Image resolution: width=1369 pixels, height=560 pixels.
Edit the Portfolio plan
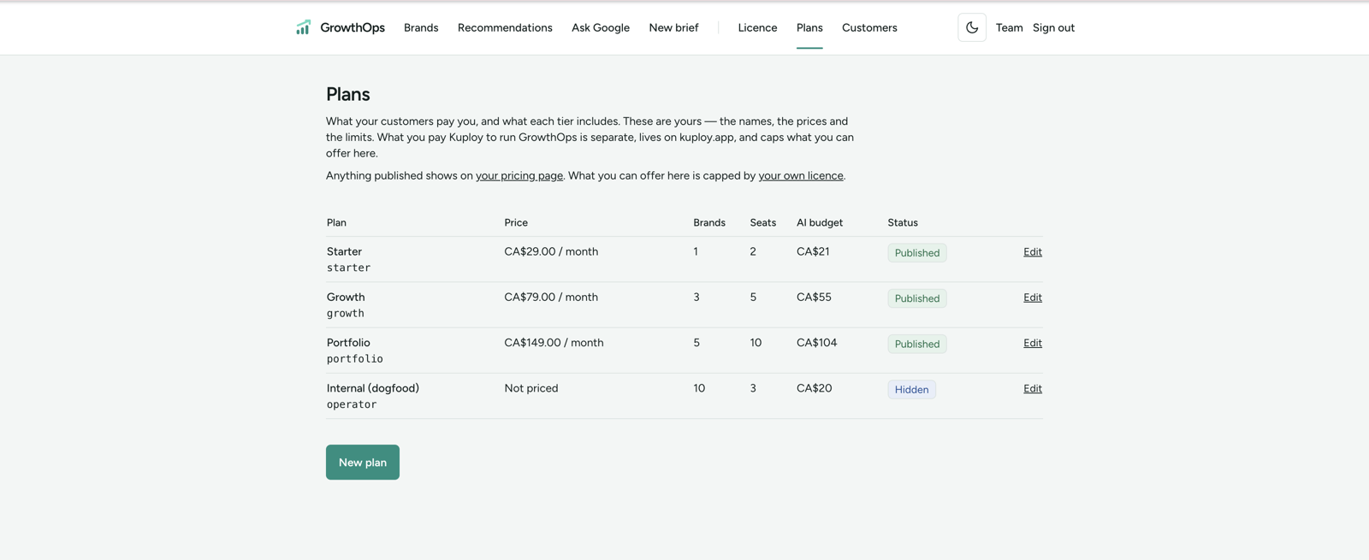[1033, 342]
